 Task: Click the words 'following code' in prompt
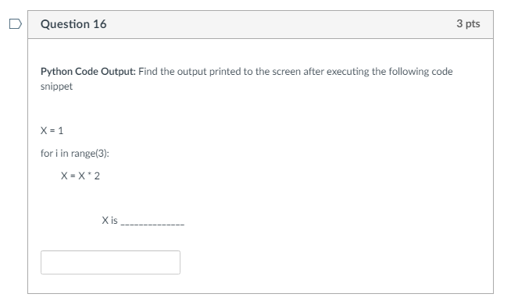[420, 72]
